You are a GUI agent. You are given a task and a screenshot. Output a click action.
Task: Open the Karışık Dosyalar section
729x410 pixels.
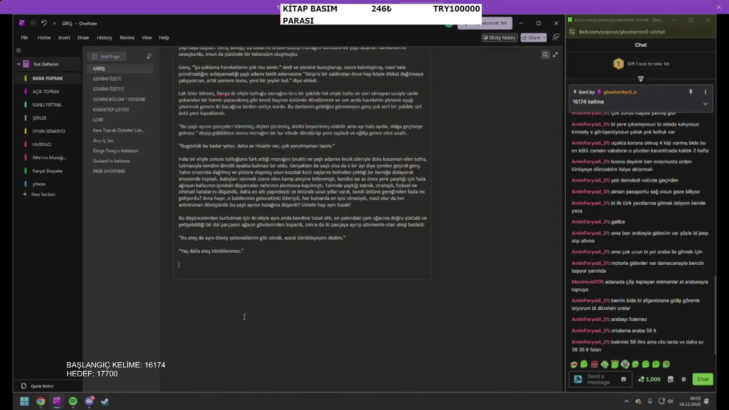pos(48,171)
